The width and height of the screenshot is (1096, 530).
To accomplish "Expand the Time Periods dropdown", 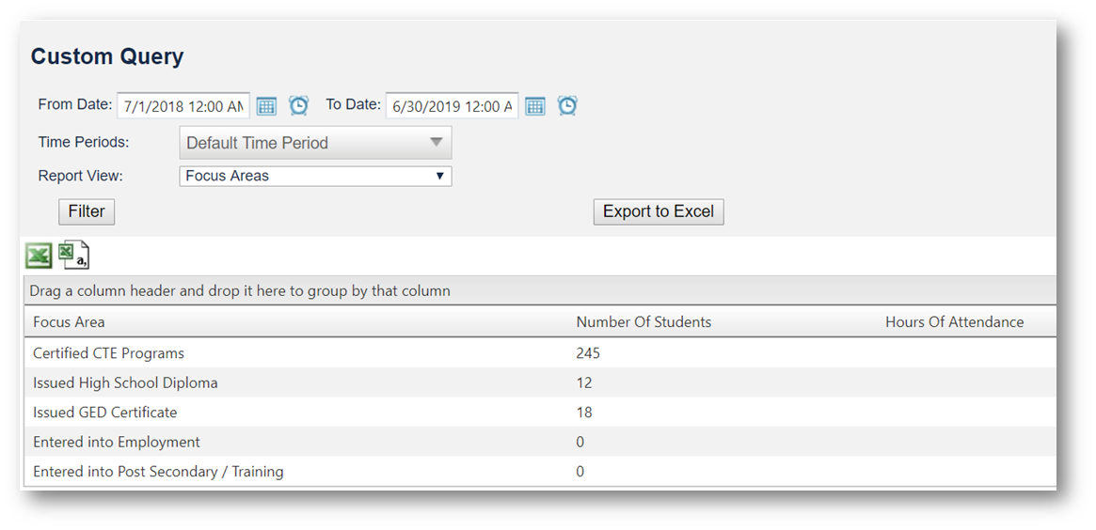I will [315, 143].
